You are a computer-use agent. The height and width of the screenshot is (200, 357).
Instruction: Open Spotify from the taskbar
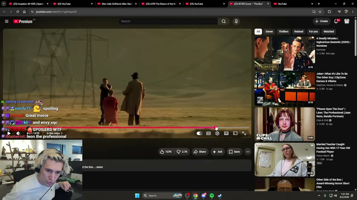click(x=212, y=196)
